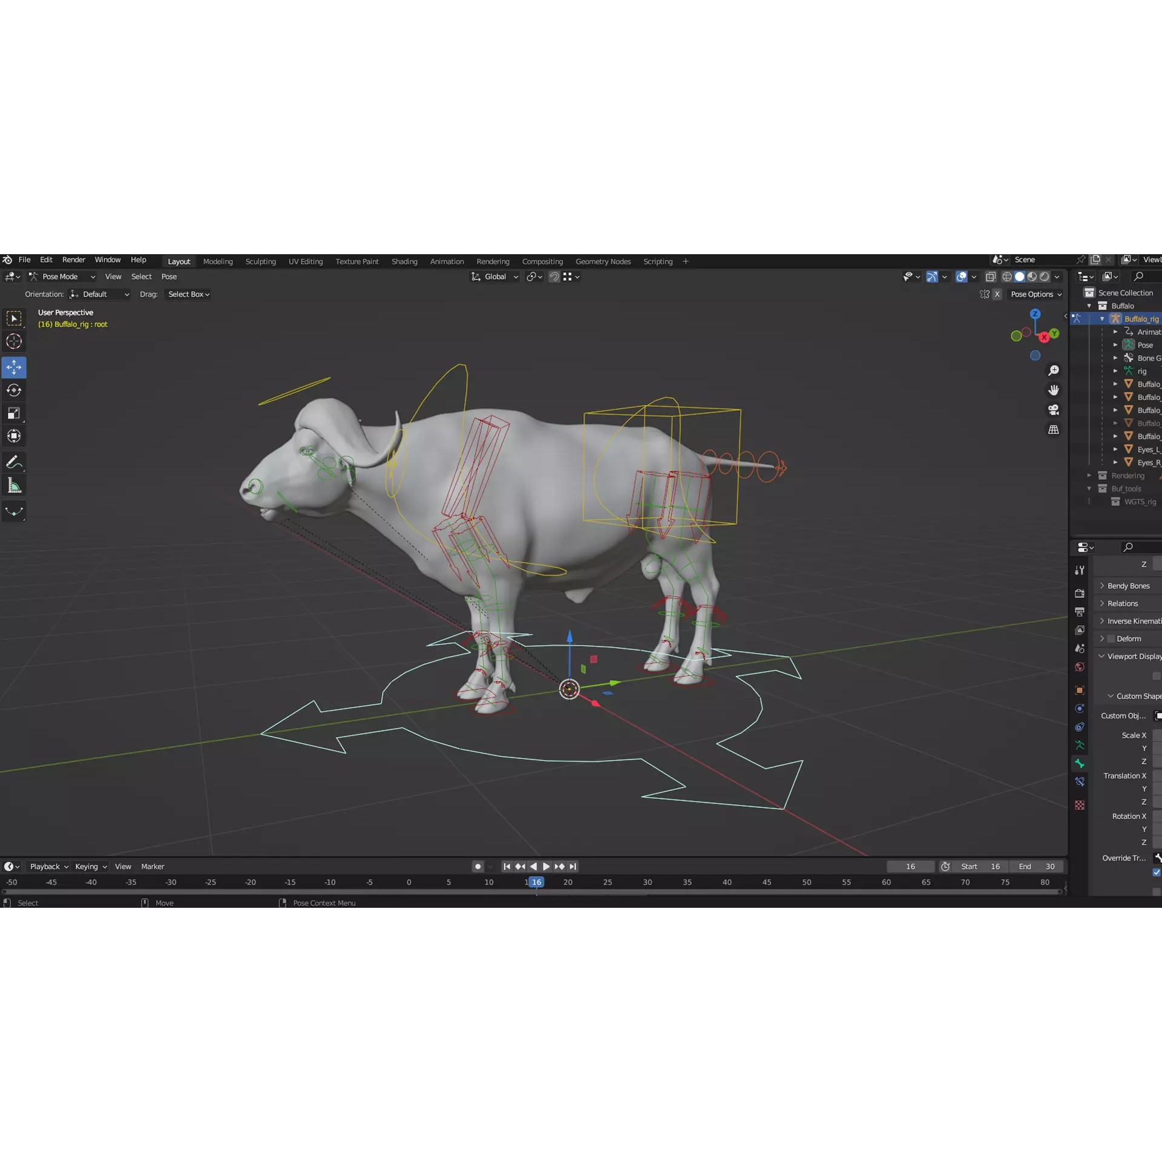The width and height of the screenshot is (1162, 1162).
Task: Select the Measure tool
Action: (x=14, y=484)
